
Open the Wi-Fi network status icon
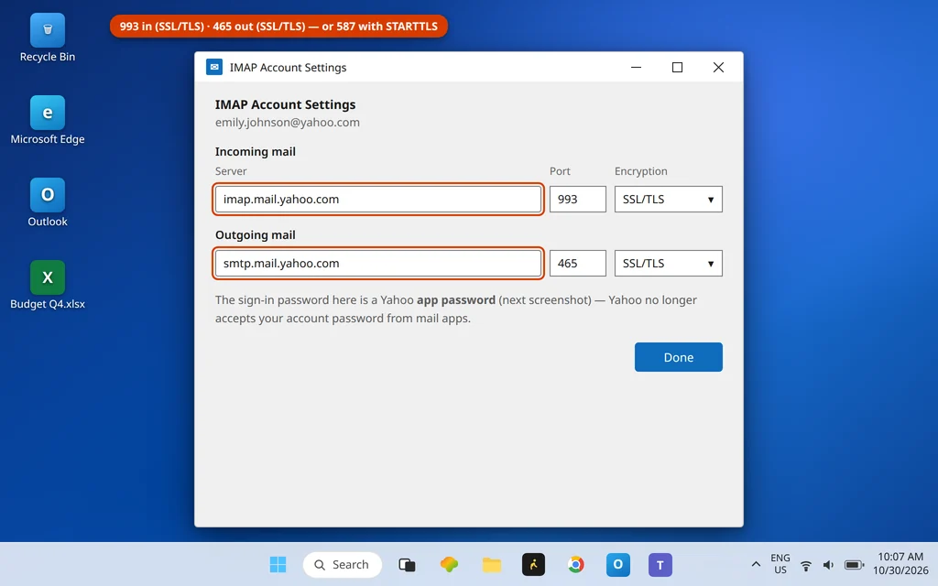(x=806, y=565)
